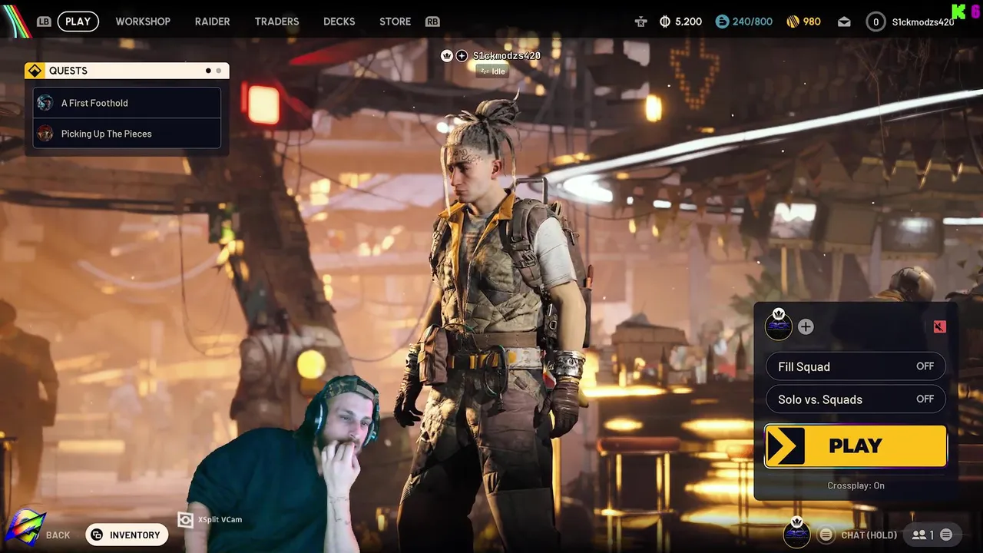Click the level 0 circle badge

pos(875,22)
